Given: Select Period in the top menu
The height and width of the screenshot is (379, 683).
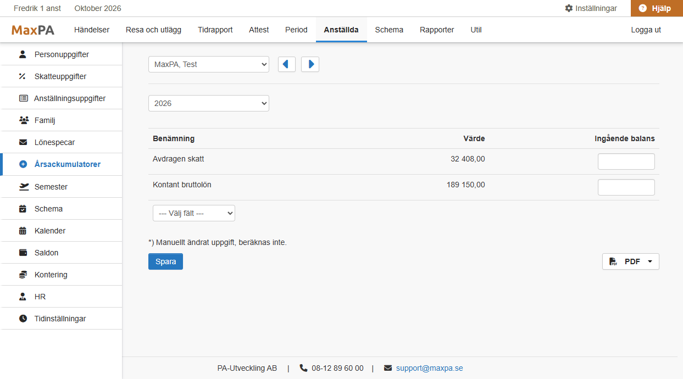Looking at the screenshot, I should (296, 30).
